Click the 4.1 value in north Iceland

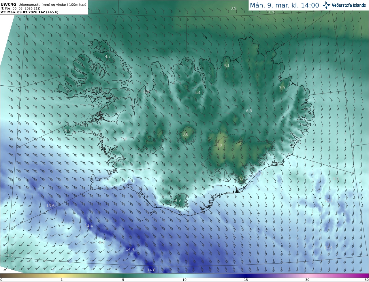click(x=227, y=65)
